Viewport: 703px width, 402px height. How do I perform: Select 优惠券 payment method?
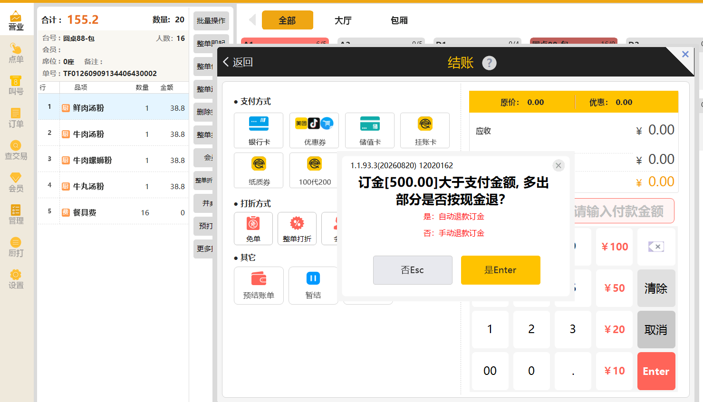(x=314, y=131)
